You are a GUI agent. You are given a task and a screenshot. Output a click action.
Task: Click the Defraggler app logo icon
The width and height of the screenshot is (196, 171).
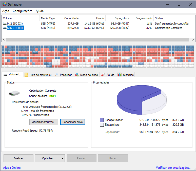click(5, 4)
